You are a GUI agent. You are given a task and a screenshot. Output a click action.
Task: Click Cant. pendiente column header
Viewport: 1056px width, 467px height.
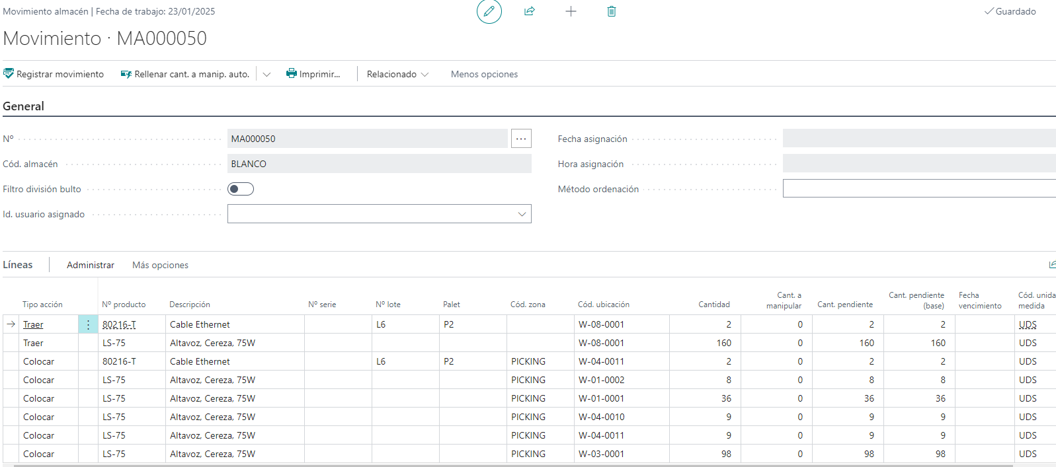click(845, 305)
